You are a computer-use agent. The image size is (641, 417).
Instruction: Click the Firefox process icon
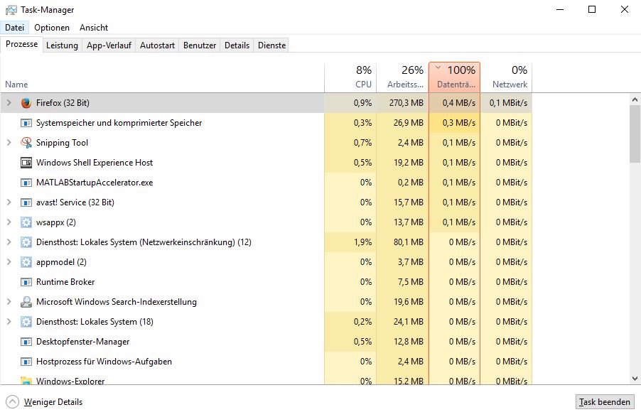pos(26,102)
